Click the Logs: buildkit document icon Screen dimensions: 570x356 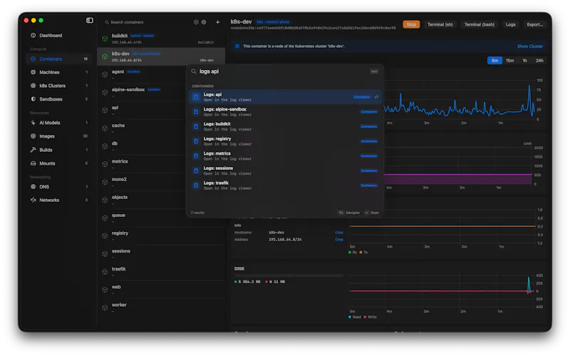196,127
